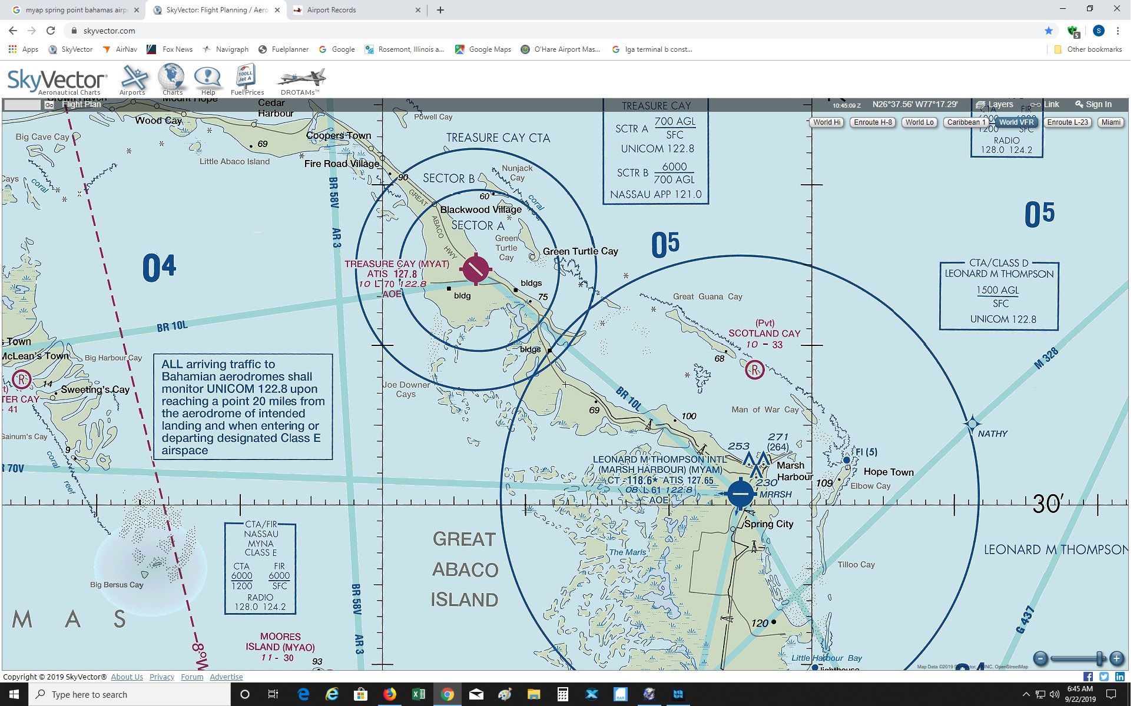Click the Link button
The width and height of the screenshot is (1140, 706).
pyautogui.click(x=1045, y=104)
